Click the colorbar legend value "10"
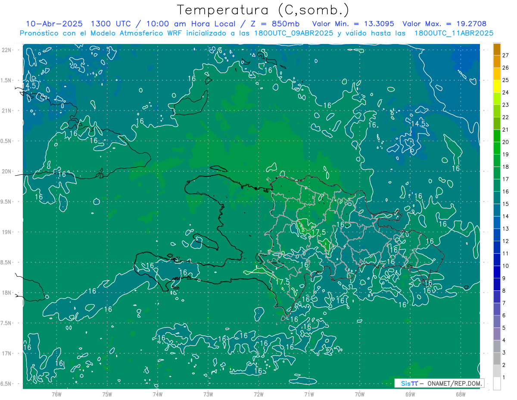 point(506,266)
